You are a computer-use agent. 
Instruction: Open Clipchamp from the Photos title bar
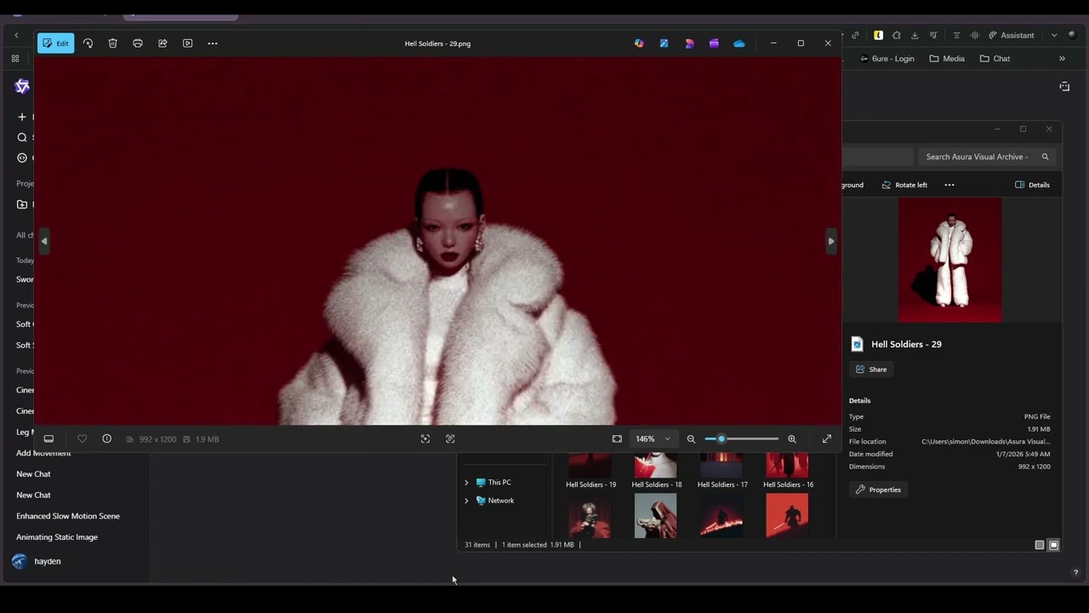tap(714, 43)
